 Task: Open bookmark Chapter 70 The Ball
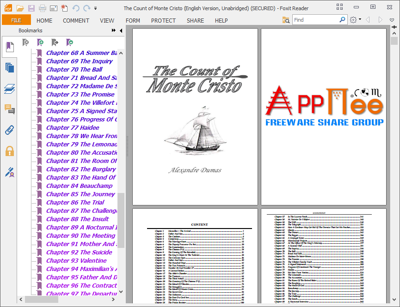pyautogui.click(x=74, y=69)
